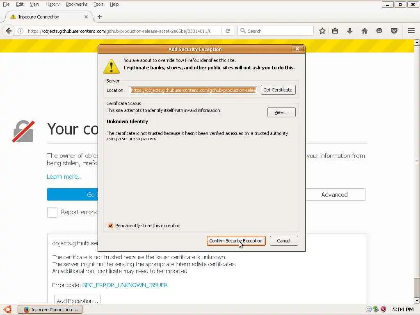Click the Add Exception... button
420x315 pixels.
pos(78,300)
